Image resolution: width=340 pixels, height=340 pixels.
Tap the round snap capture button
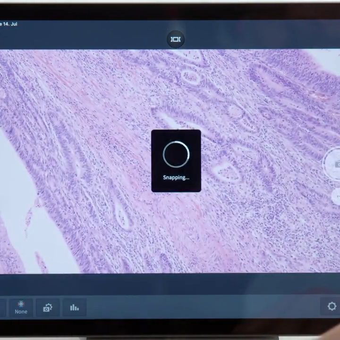point(332,164)
